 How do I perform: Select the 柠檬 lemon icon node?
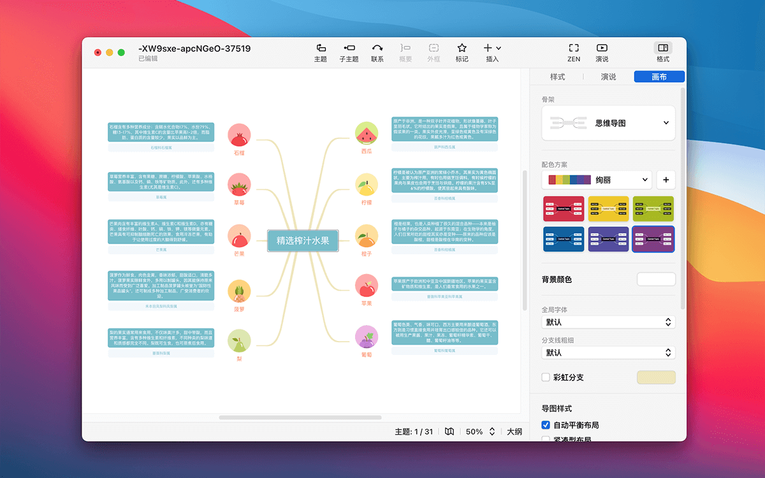tap(367, 184)
